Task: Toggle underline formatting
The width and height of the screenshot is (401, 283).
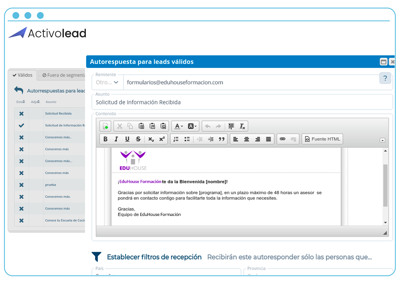Action: [127, 139]
